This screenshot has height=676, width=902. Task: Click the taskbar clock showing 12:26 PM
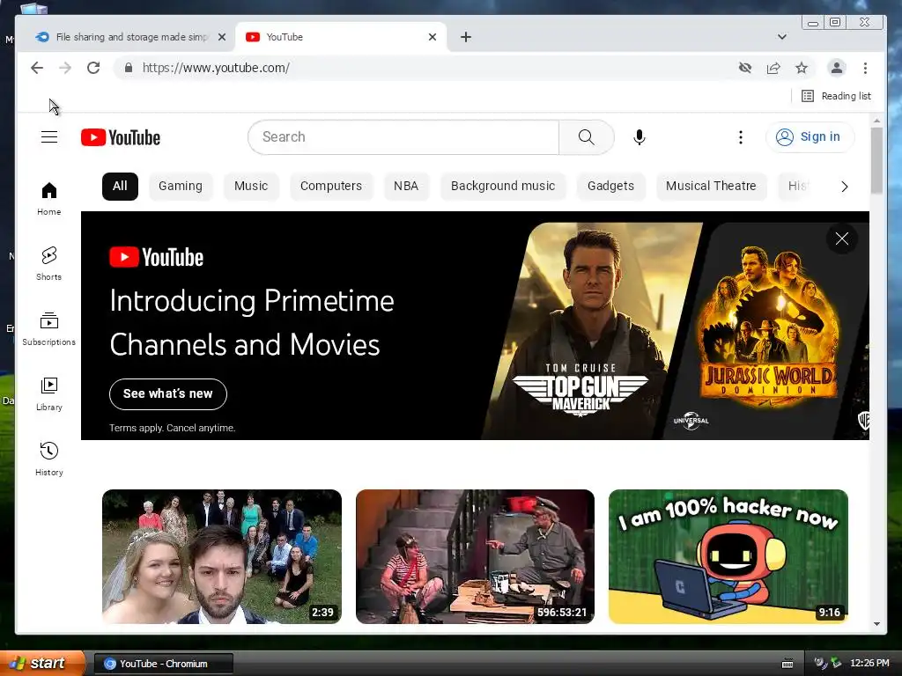point(869,664)
